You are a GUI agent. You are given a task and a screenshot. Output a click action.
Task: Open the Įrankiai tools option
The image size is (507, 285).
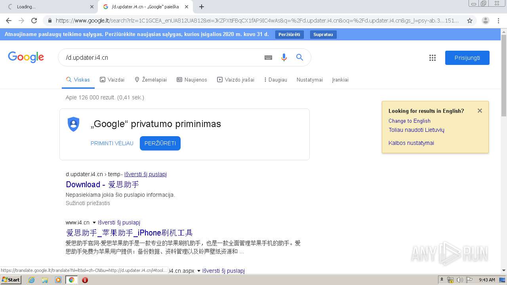(340, 80)
